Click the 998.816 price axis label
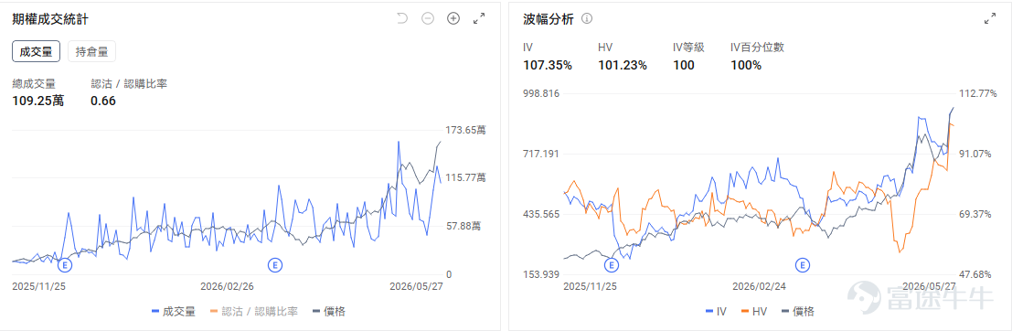Viewport: 1012px width, 331px height. (541, 93)
